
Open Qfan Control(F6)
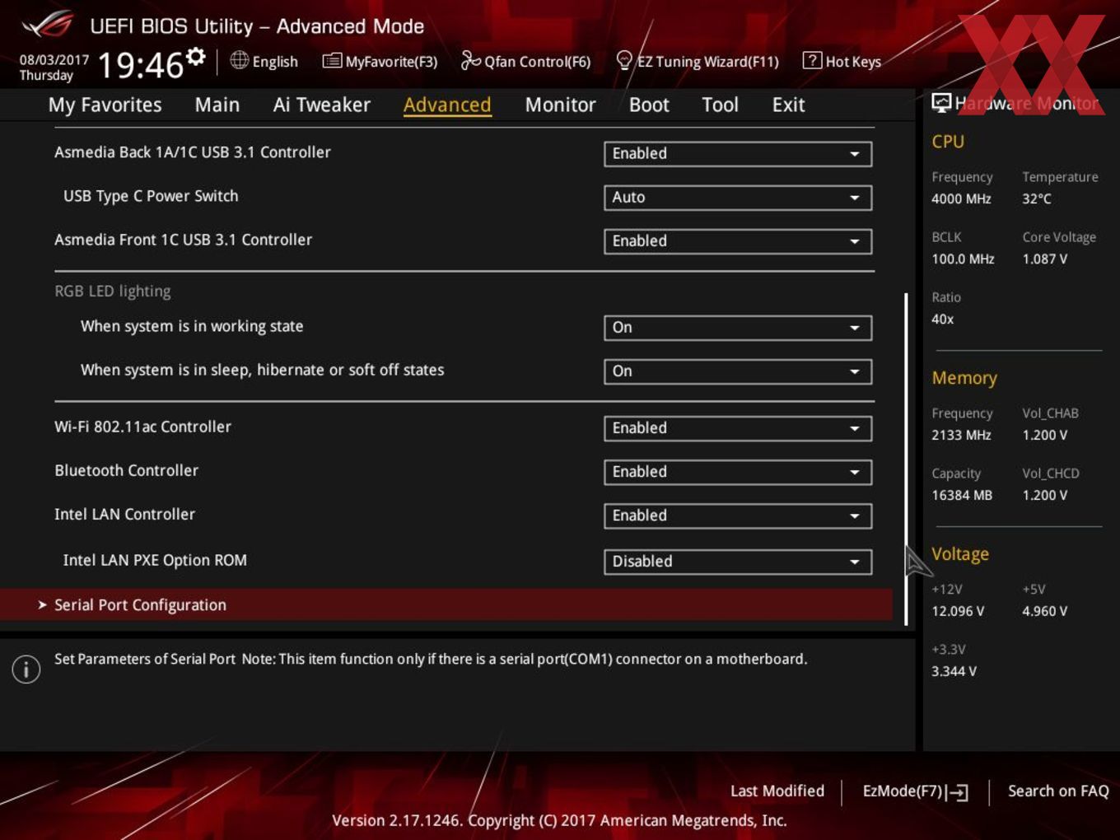pos(526,61)
